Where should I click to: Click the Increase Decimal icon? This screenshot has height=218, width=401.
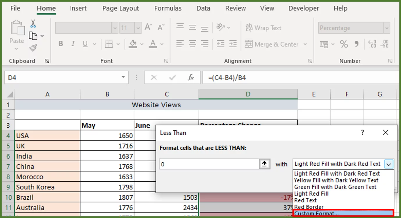tap(372, 44)
